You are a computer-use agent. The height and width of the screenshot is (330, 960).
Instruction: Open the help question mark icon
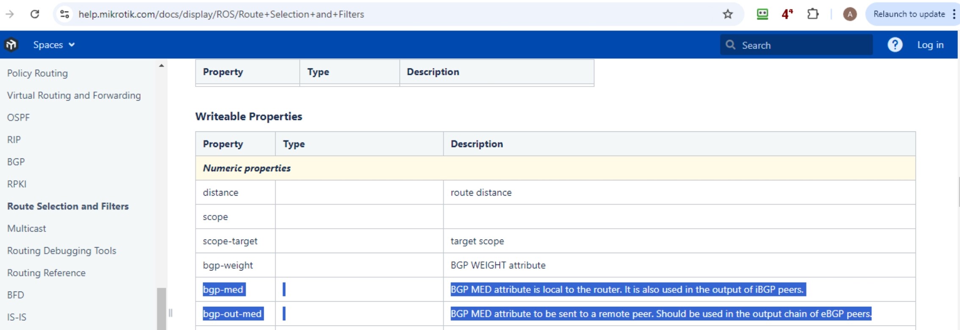coord(895,45)
